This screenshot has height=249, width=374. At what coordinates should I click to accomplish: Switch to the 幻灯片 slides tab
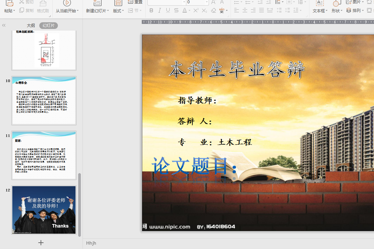point(49,26)
